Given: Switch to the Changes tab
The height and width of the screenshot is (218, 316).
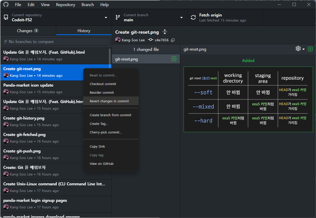Looking at the screenshot, I should 28,31.
